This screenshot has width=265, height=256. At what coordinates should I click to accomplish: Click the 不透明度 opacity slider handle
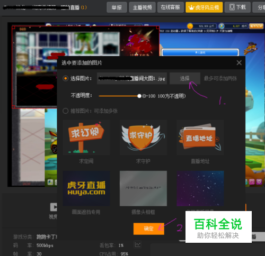(139, 96)
